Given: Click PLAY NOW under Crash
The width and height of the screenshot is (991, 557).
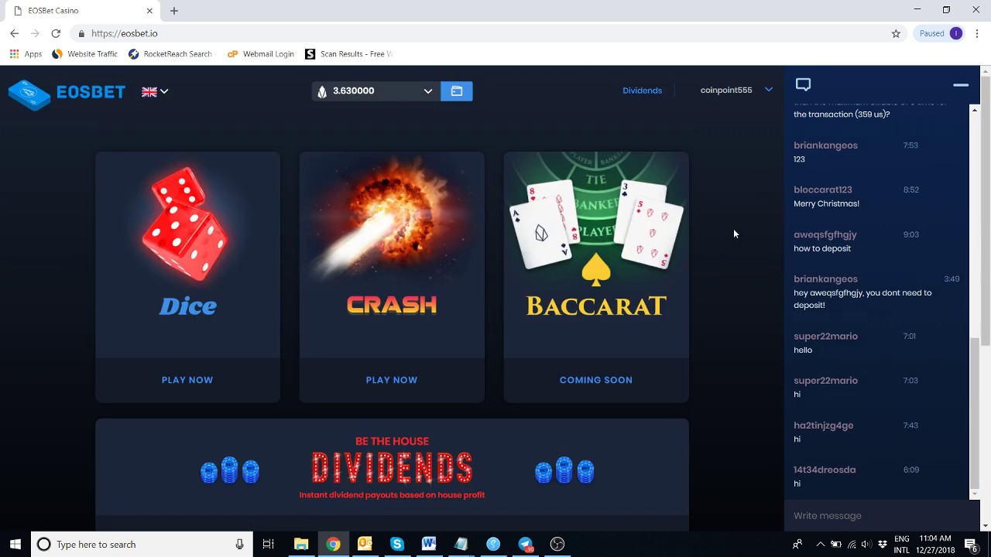Looking at the screenshot, I should coord(392,380).
